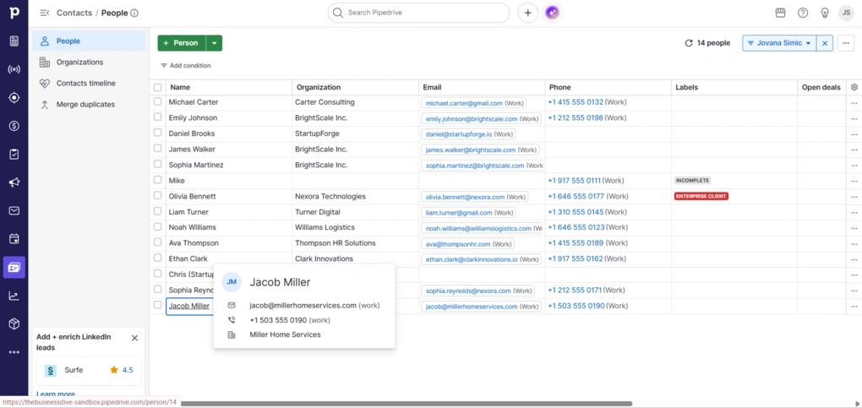Viewport: 862px width, 408px height.
Task: Check the Ethan Clark row checkbox
Action: point(158,258)
